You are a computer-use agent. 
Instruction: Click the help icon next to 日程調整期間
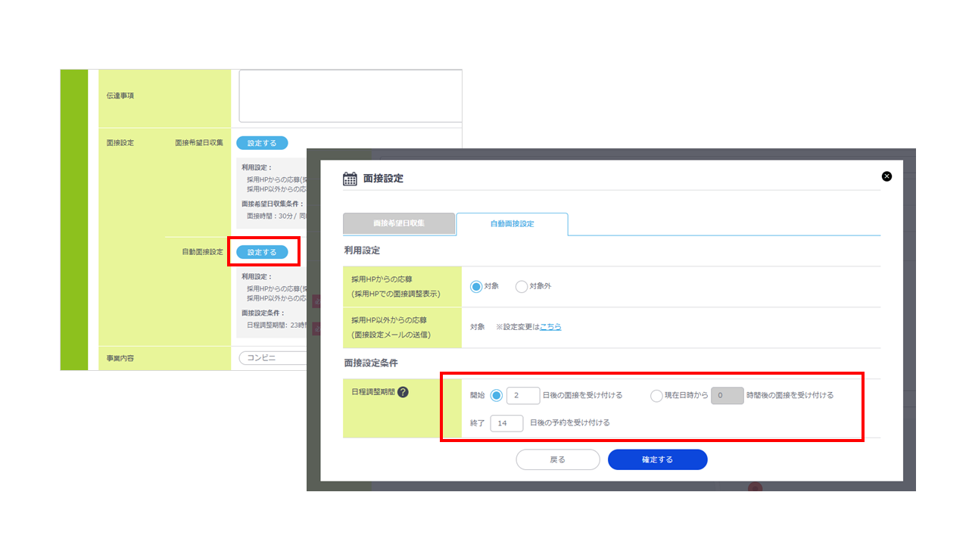(403, 392)
